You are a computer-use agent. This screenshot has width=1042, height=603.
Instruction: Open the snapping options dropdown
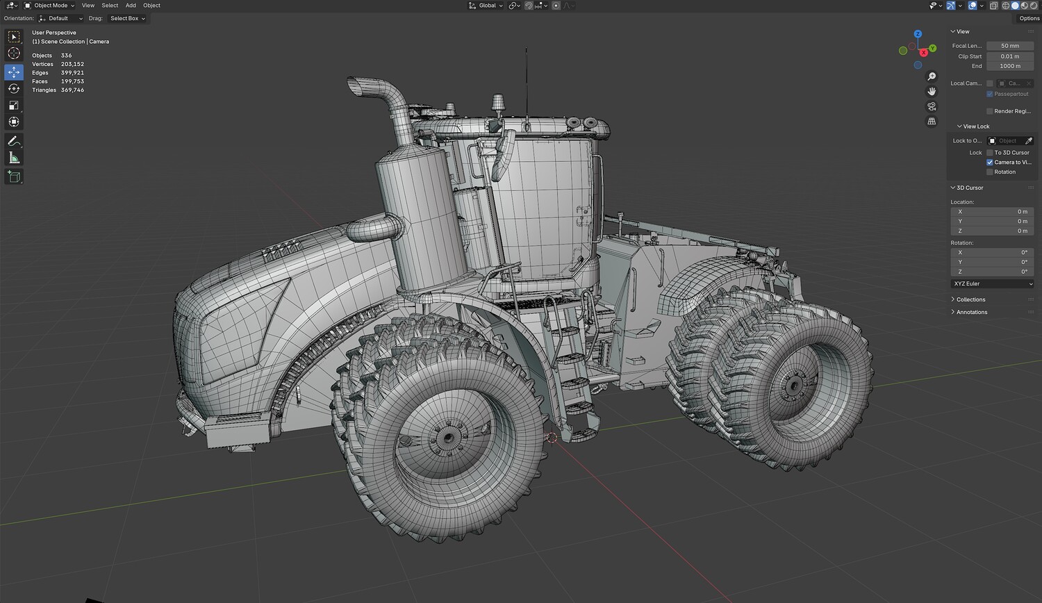click(x=541, y=6)
